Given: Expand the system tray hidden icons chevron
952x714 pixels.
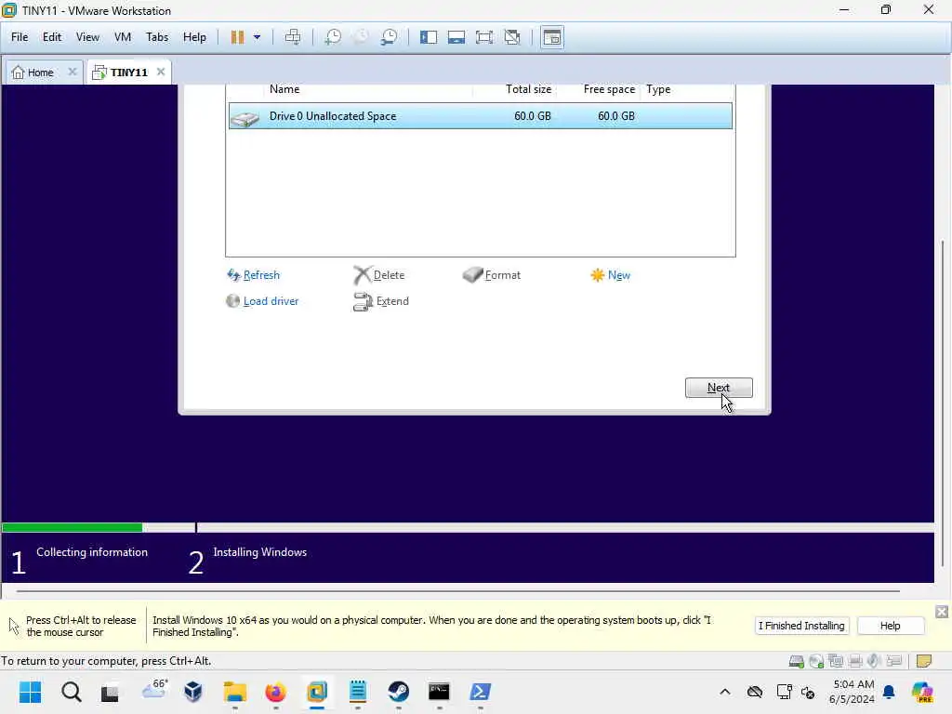Looking at the screenshot, I should pyautogui.click(x=725, y=692).
